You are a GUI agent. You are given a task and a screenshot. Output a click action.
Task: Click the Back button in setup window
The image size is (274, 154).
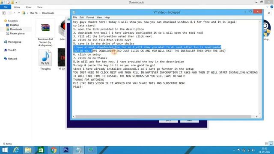(168, 121)
